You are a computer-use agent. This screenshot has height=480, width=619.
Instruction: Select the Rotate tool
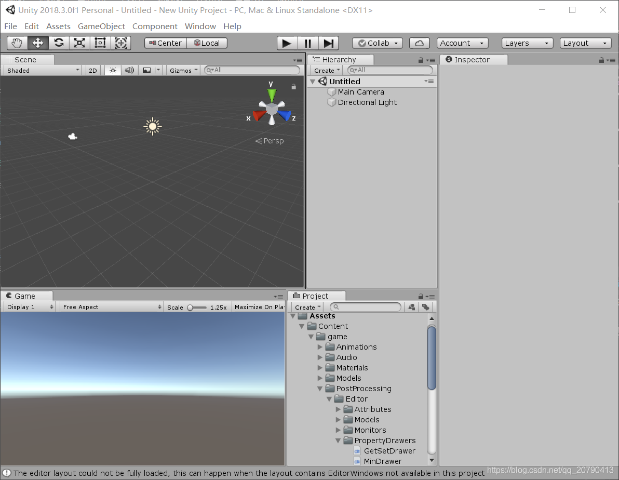pyautogui.click(x=59, y=43)
